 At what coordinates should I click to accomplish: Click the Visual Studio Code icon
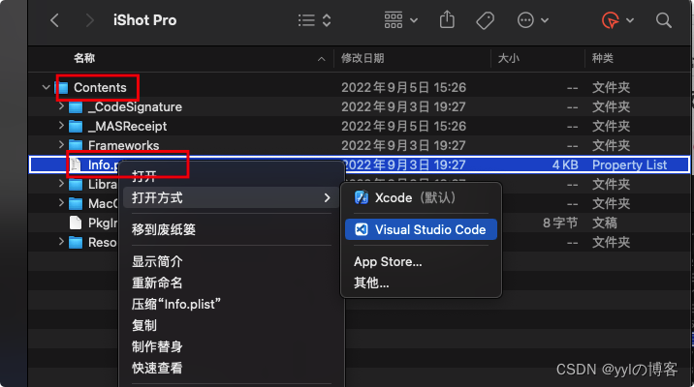pyautogui.click(x=362, y=229)
